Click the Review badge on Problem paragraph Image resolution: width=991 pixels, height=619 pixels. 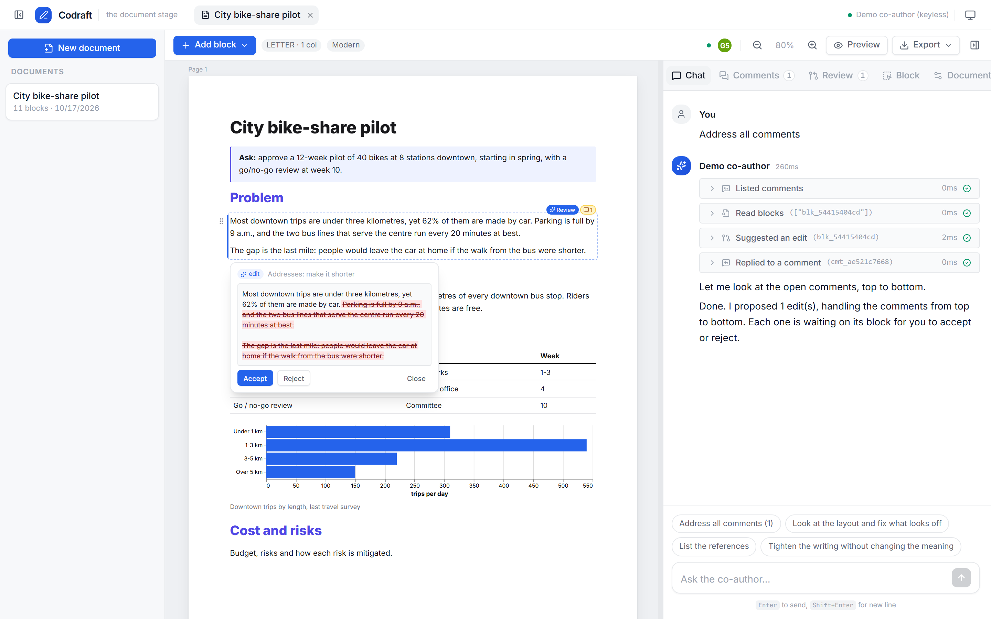(x=562, y=210)
